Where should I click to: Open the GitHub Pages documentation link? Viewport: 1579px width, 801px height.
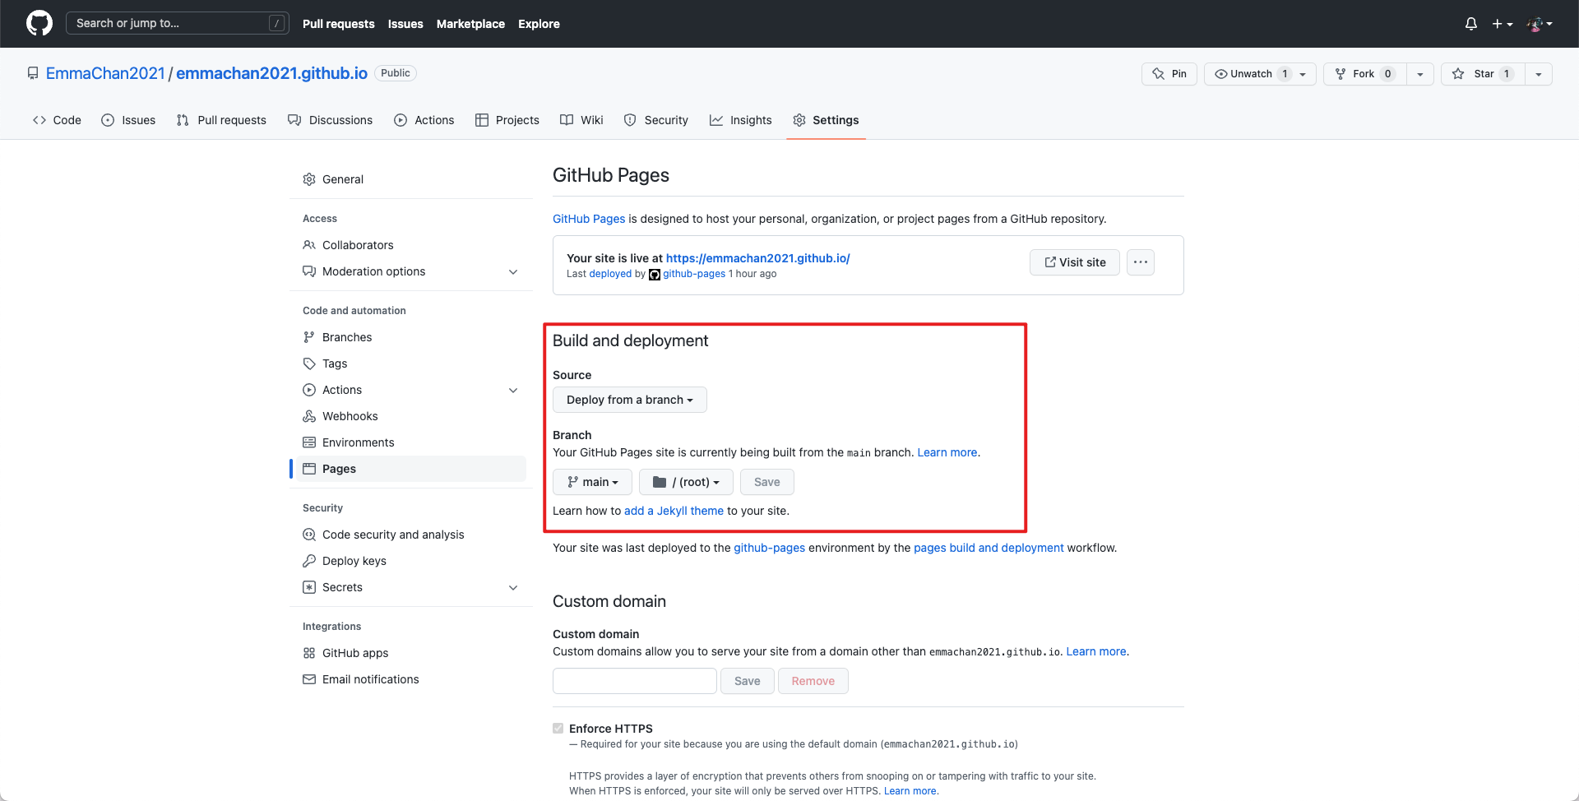[x=589, y=219]
